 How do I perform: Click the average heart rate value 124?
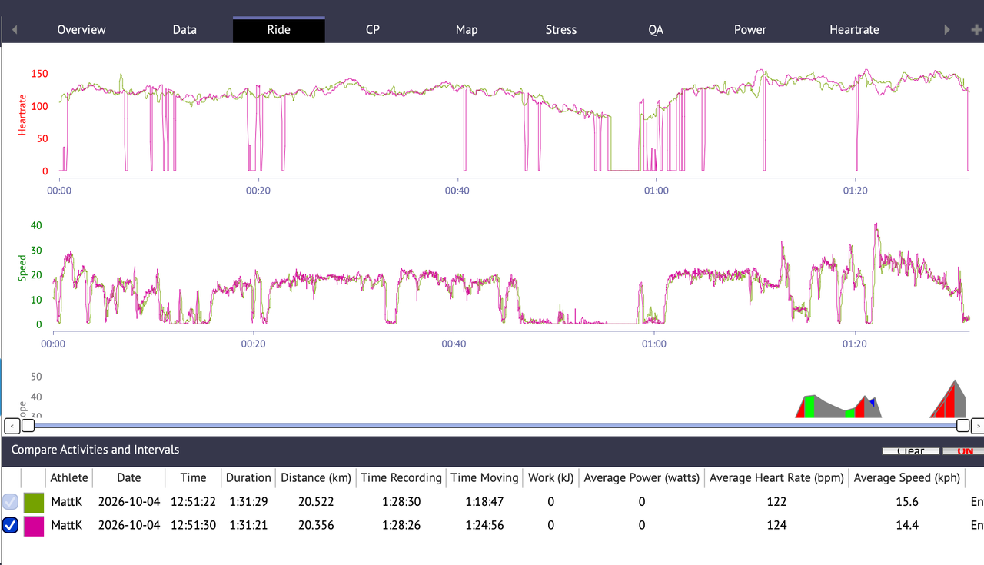[776, 526]
